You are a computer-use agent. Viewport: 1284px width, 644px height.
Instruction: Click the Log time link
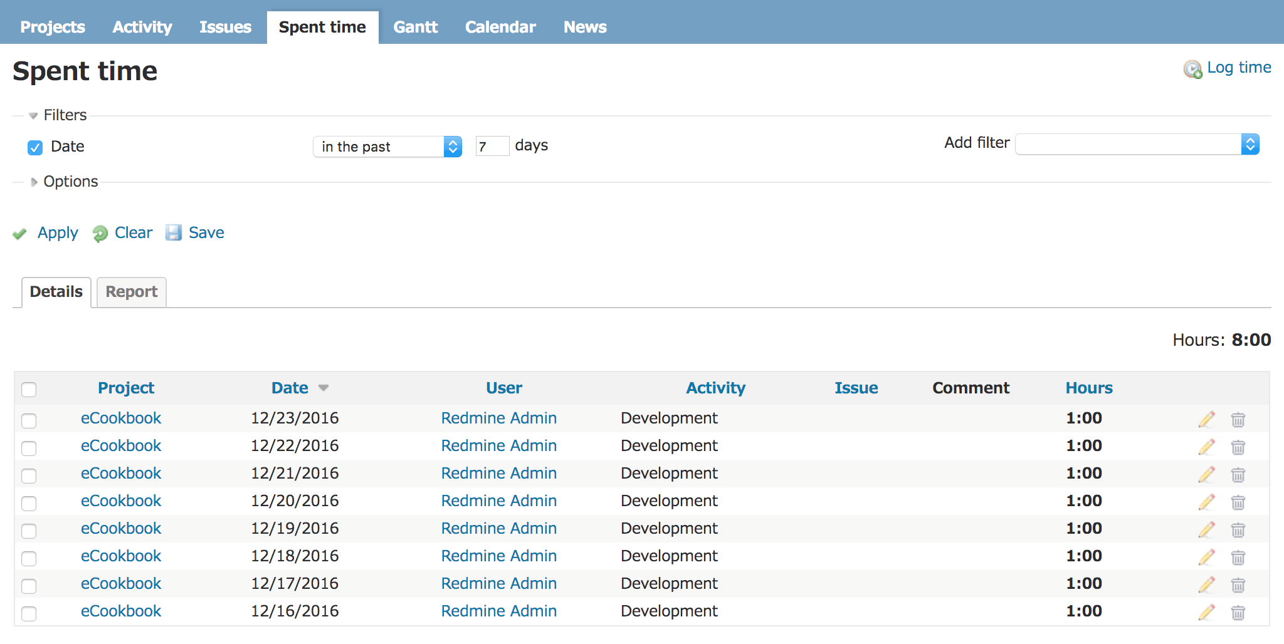pos(1239,68)
